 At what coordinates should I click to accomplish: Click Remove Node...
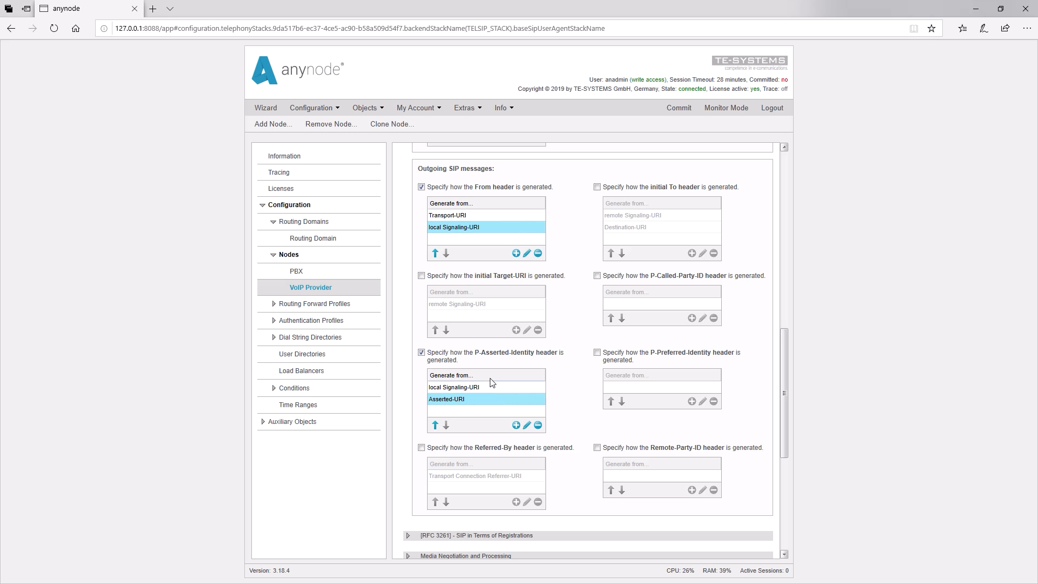[x=331, y=124]
